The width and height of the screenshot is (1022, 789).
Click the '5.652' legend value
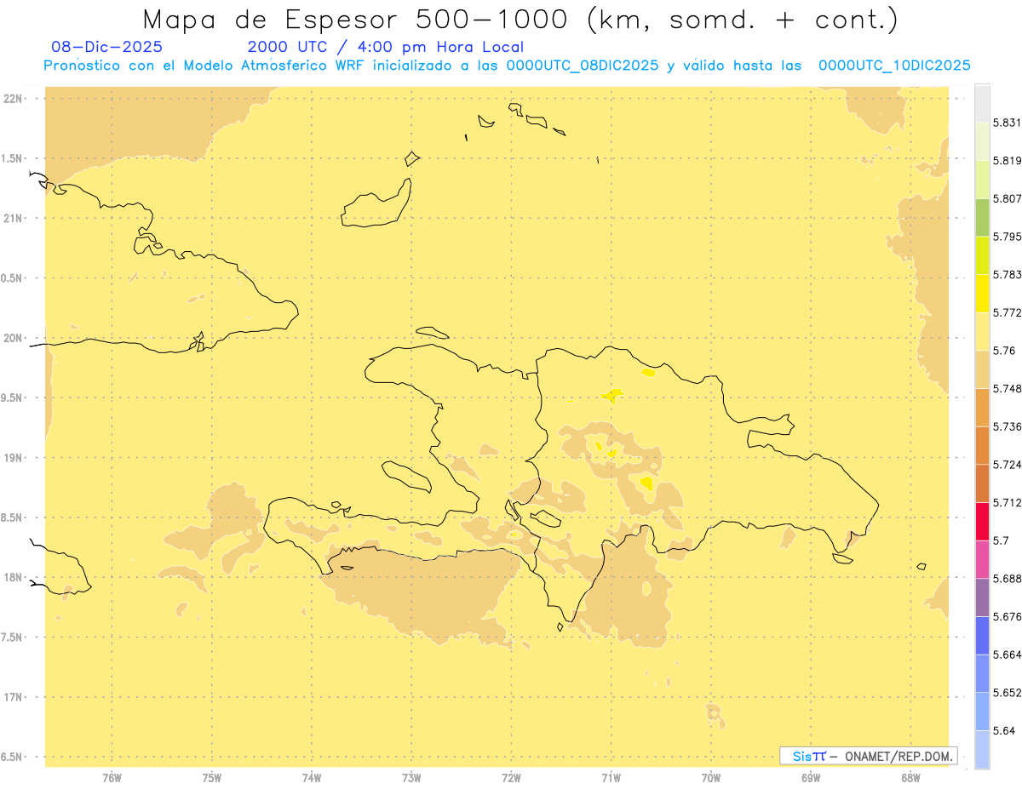click(1008, 693)
